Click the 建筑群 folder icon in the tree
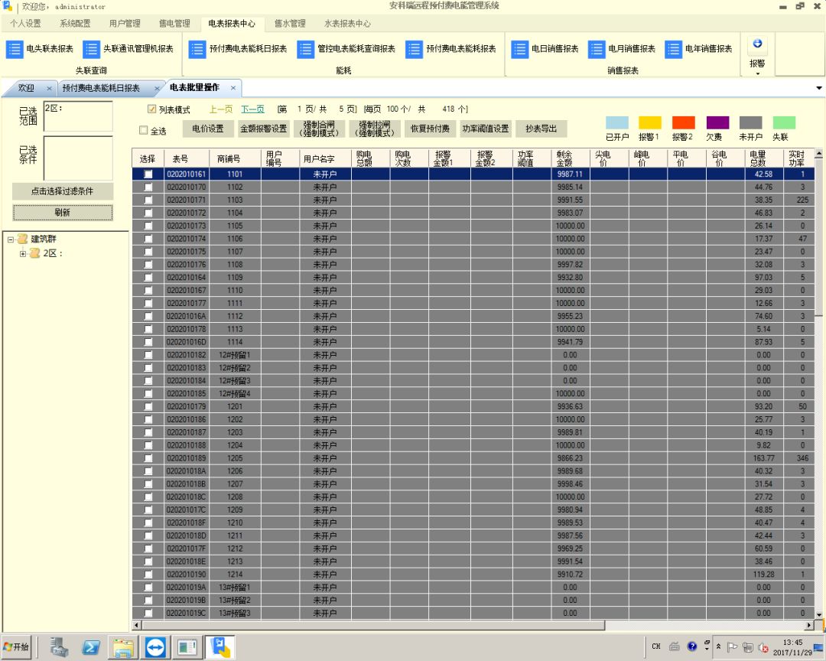This screenshot has width=826, height=661. click(22, 239)
